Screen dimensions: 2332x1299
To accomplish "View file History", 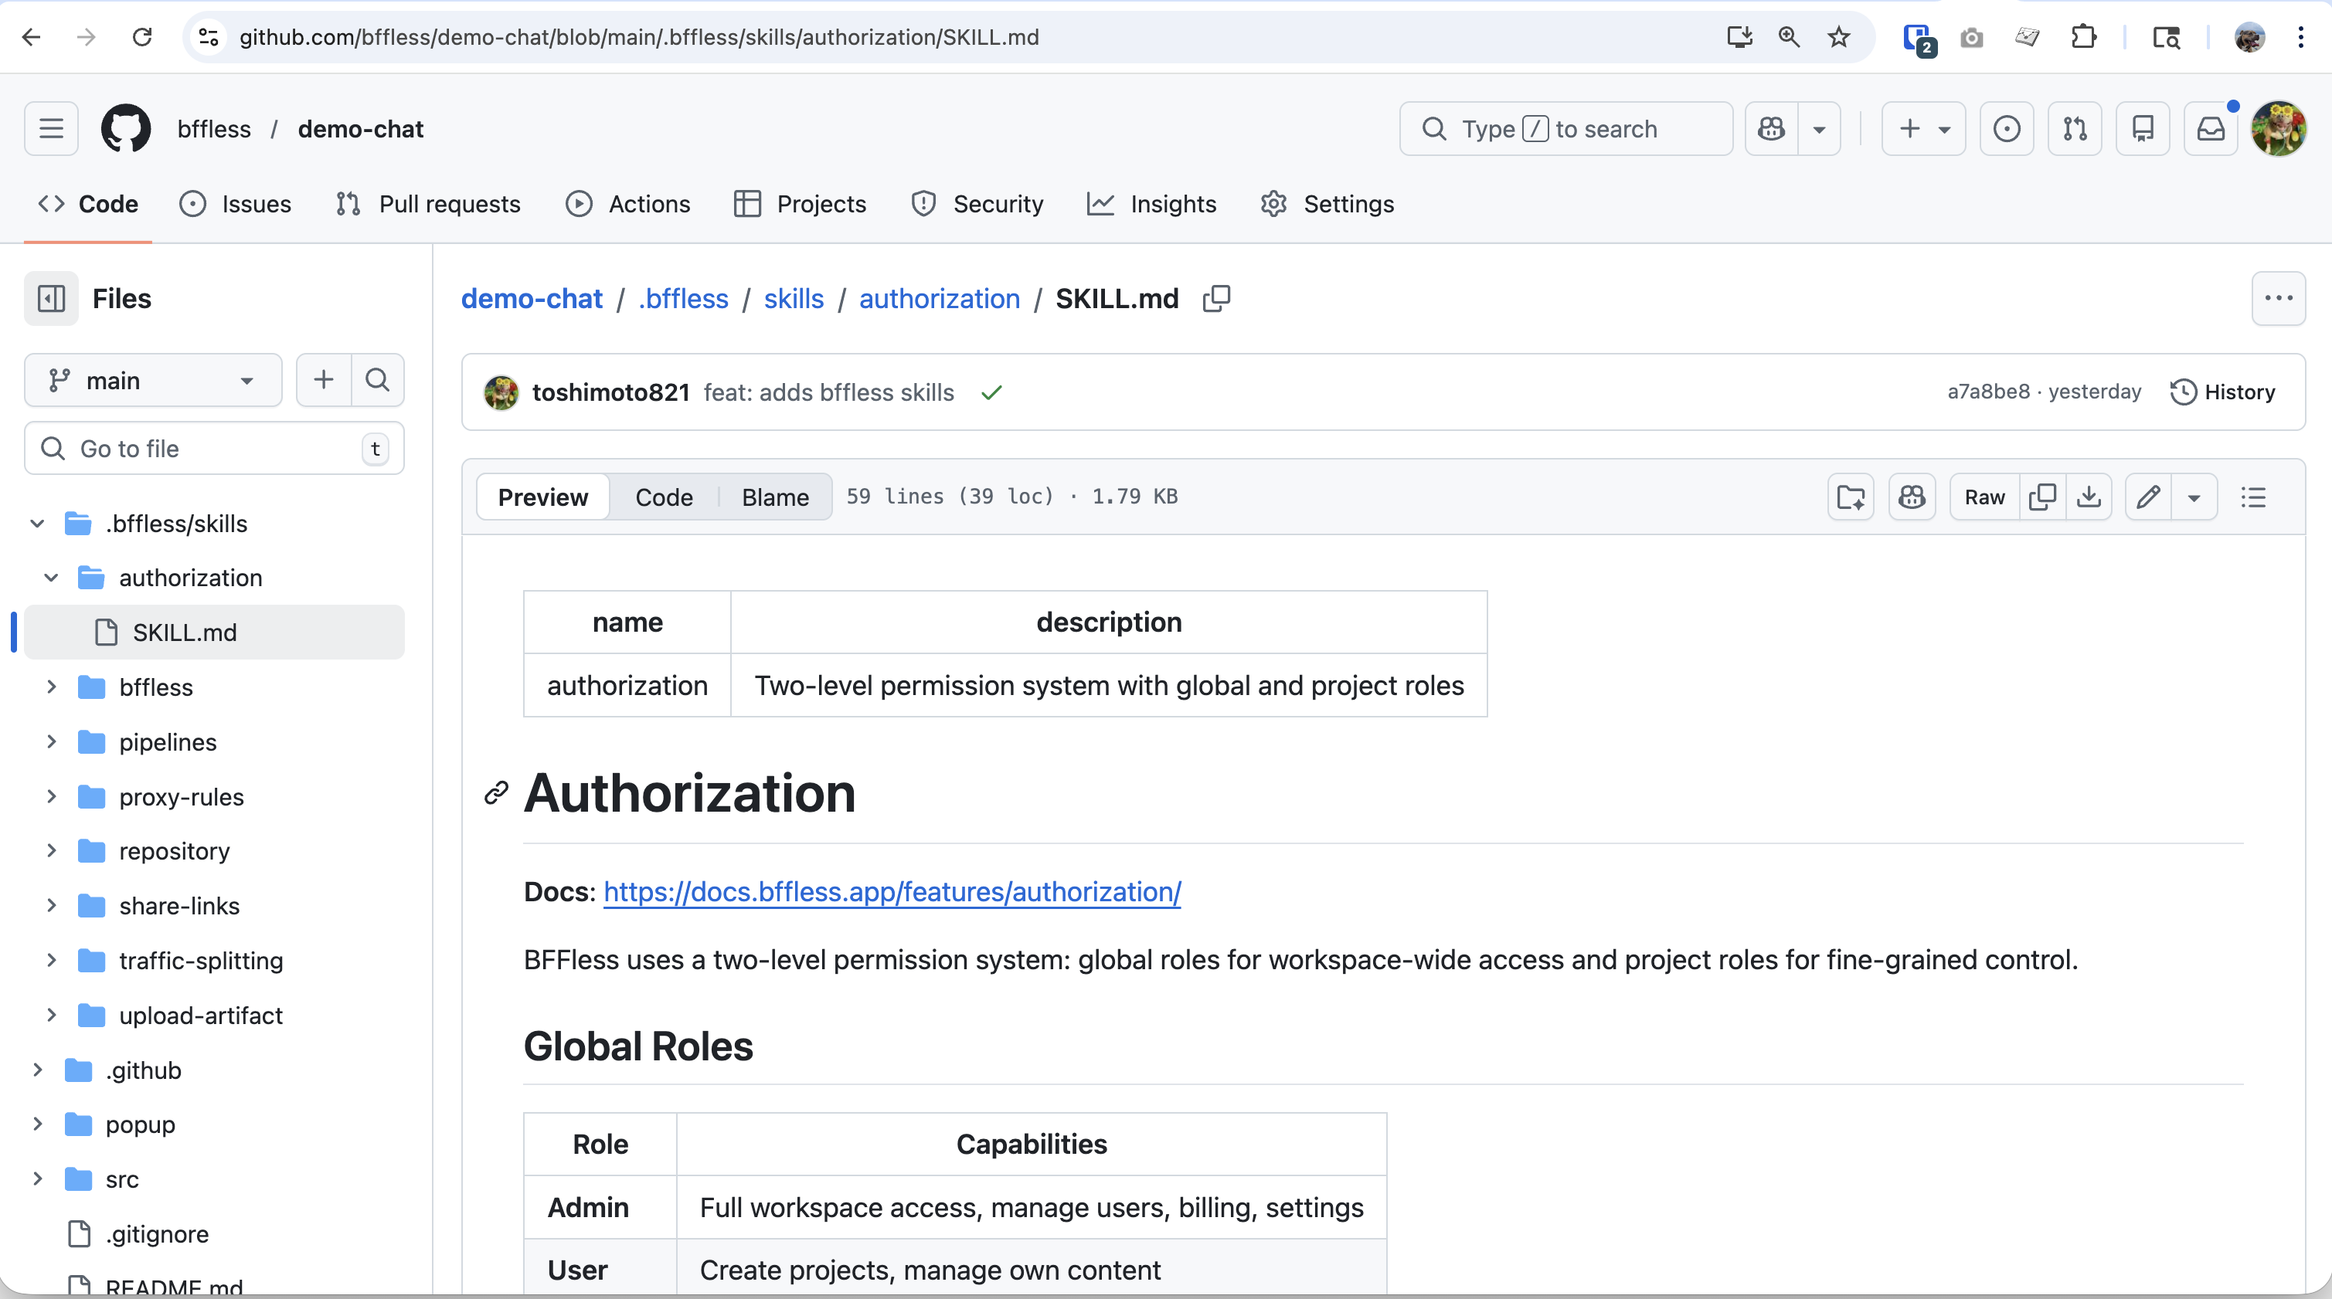I will (x=2222, y=392).
